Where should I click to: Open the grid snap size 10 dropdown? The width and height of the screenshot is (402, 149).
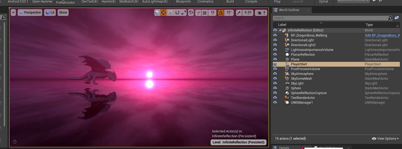212,13
